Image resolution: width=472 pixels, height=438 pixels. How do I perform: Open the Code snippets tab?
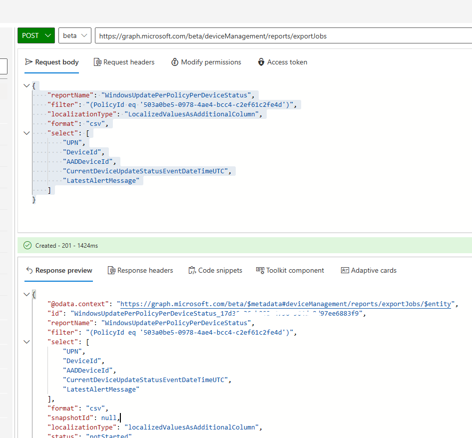(x=215, y=271)
